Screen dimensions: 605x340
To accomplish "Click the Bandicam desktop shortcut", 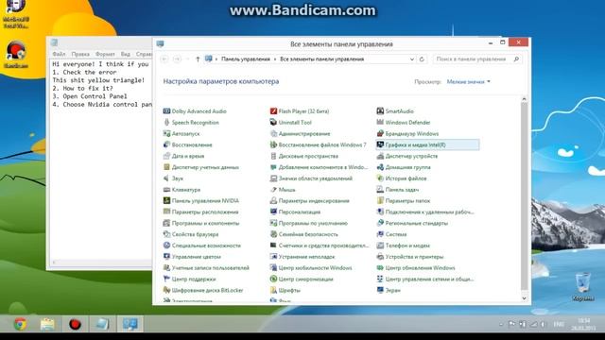I will (16, 55).
